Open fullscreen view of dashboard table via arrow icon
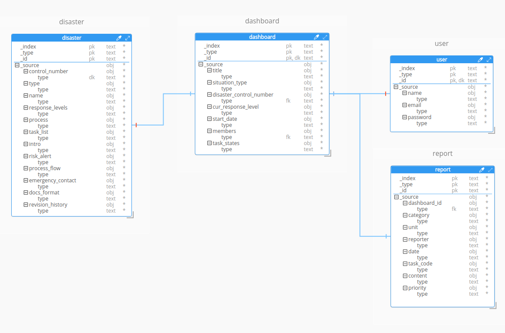The width and height of the screenshot is (505, 333). 325,37
